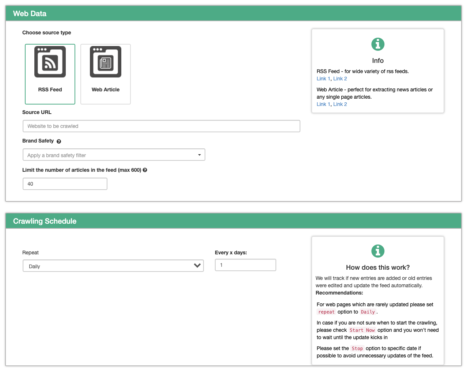Click the help icon next to article limit label

145,170
